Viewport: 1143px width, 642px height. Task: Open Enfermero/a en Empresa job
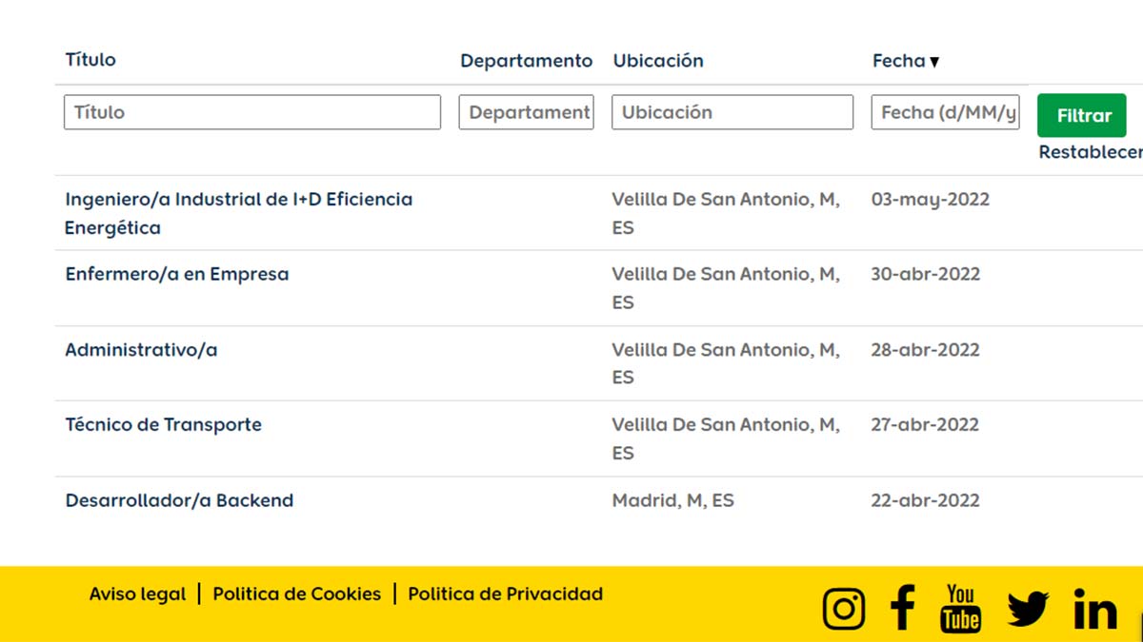tap(177, 274)
